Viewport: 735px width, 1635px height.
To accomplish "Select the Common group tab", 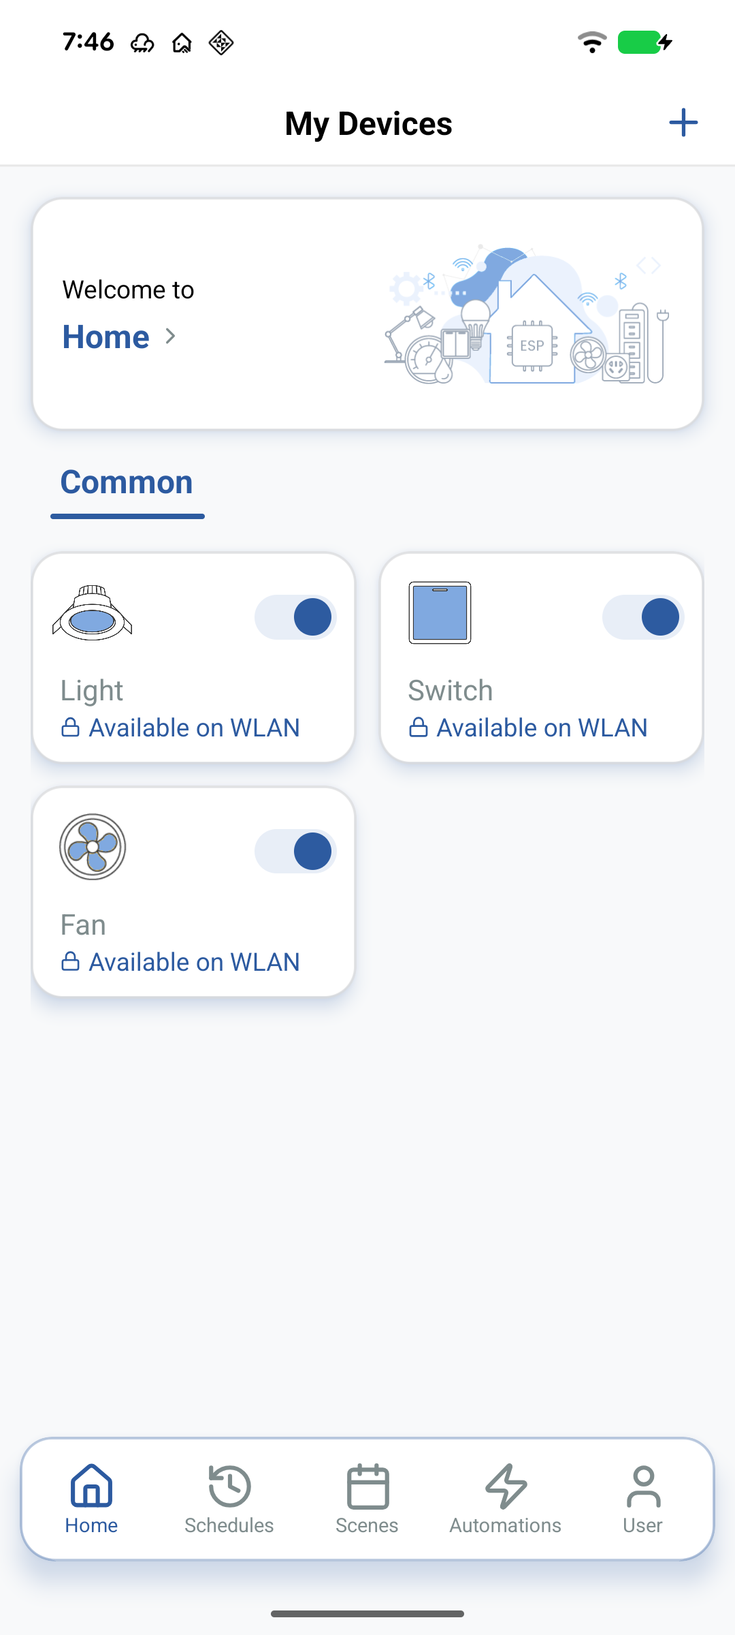I will click(127, 483).
